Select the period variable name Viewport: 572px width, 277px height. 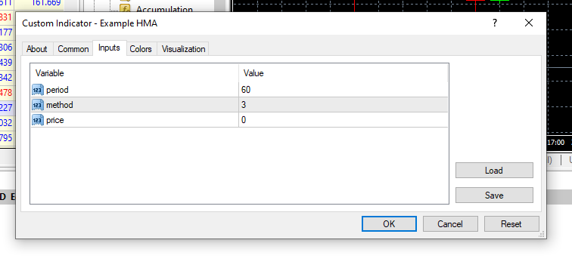pos(58,90)
